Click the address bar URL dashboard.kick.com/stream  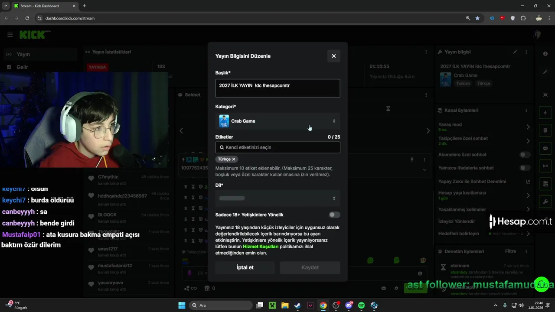pyautogui.click(x=70, y=18)
